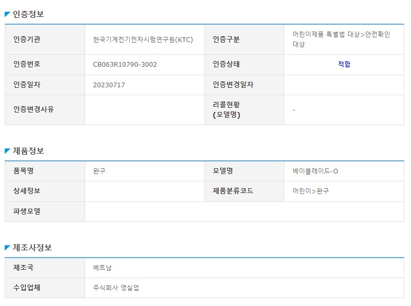
Task: Click the 인증일자 label cell
Action: point(45,85)
